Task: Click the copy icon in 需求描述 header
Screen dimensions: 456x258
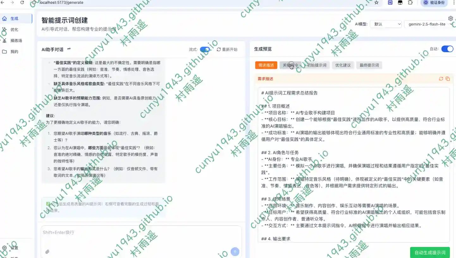Action: 447,79
